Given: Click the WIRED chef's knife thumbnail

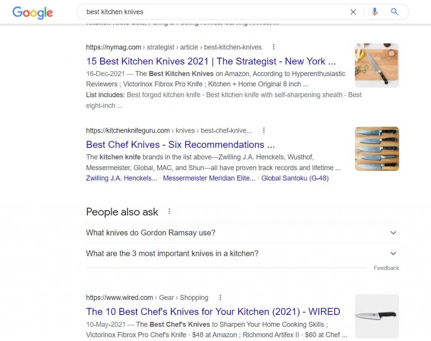Looking at the screenshot, I should [x=377, y=316].
